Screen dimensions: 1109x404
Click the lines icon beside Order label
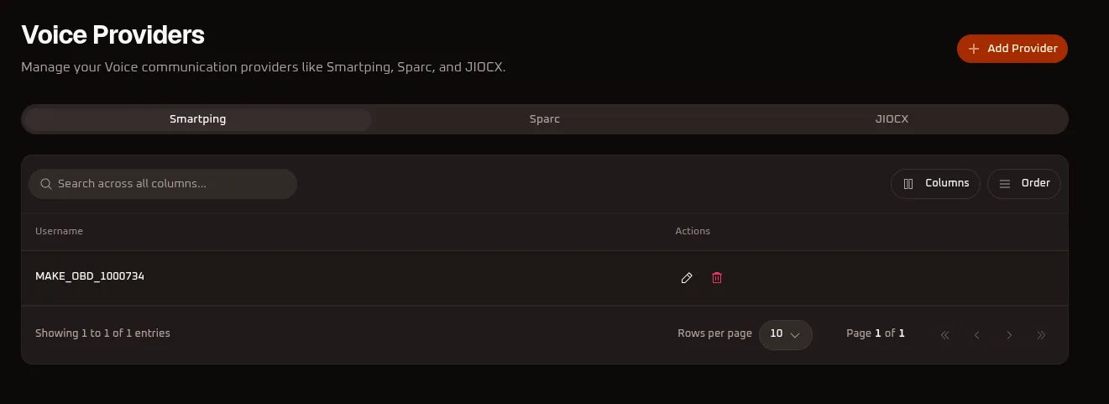pyautogui.click(x=1004, y=184)
